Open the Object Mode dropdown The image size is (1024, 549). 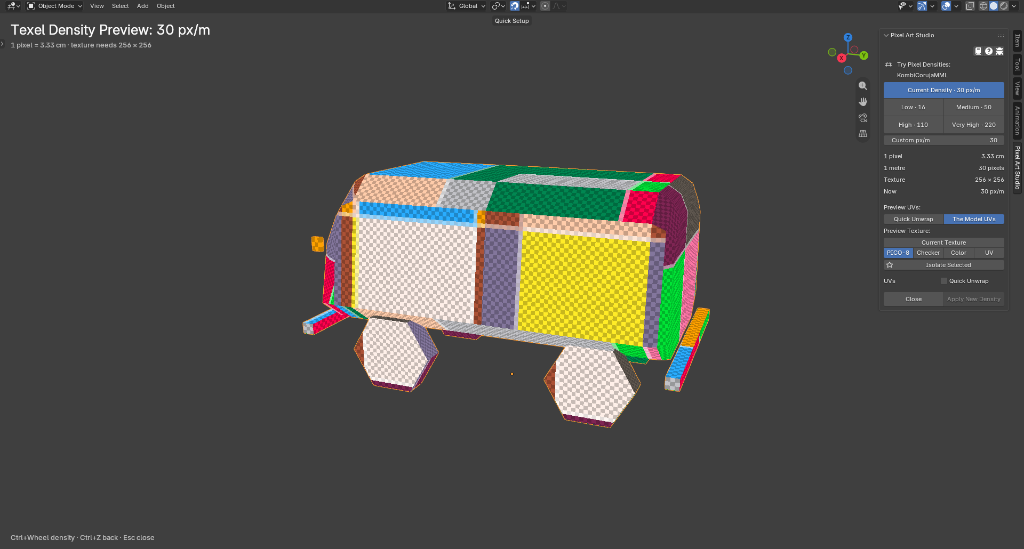point(55,6)
